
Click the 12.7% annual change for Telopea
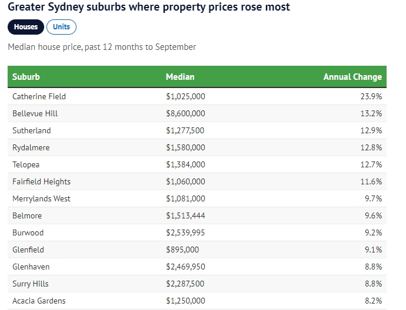(x=371, y=164)
